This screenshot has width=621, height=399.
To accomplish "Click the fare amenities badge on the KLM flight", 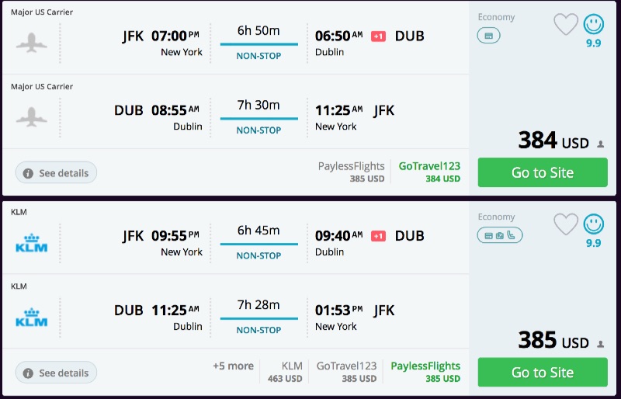I will (500, 235).
